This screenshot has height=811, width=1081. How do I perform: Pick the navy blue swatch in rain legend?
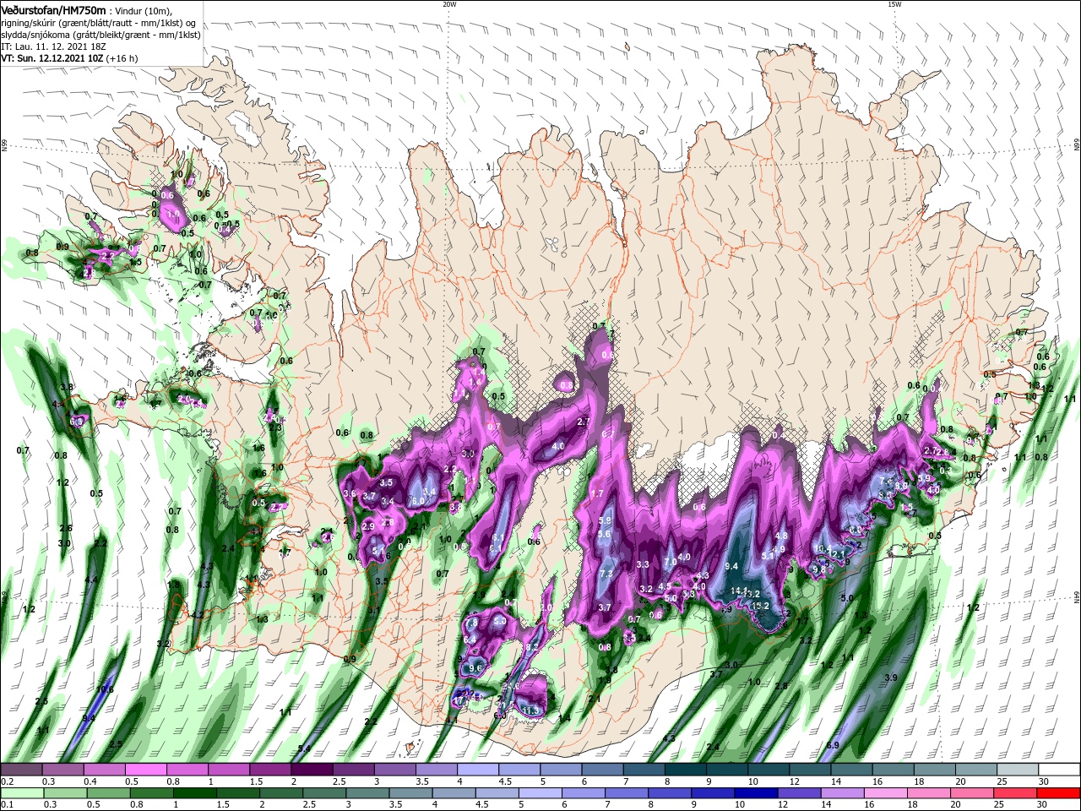[754, 792]
